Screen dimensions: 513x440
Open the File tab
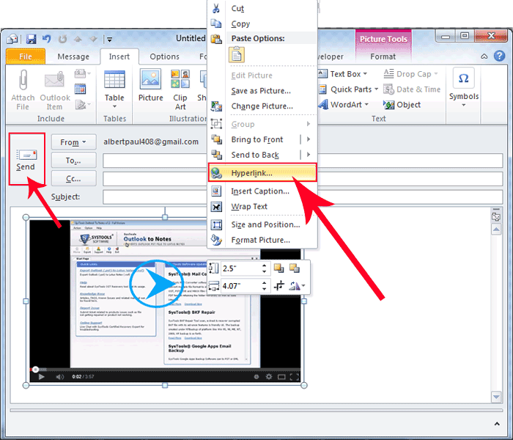click(x=26, y=56)
